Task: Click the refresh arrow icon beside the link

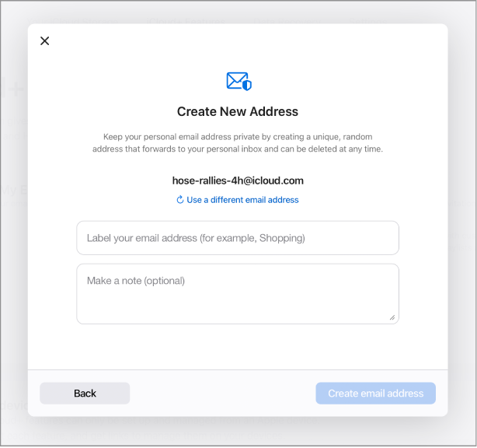Action: click(180, 200)
